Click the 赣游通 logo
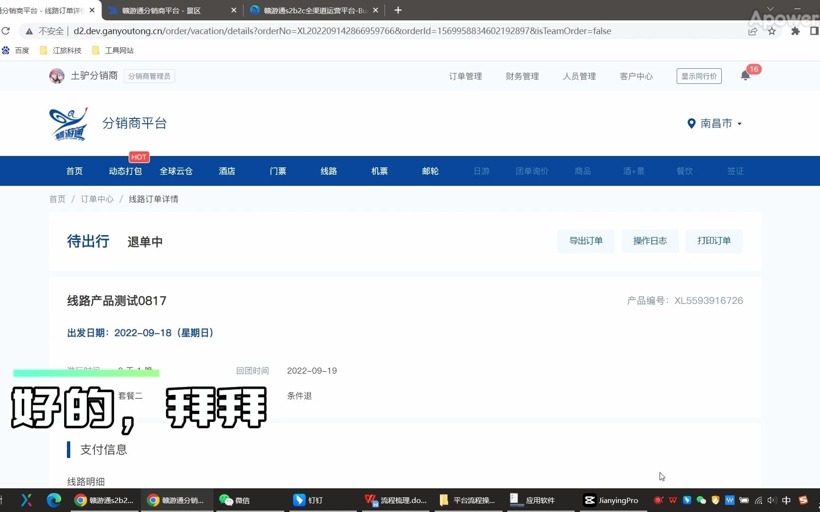Image resolution: width=820 pixels, height=512 pixels. tap(69, 124)
